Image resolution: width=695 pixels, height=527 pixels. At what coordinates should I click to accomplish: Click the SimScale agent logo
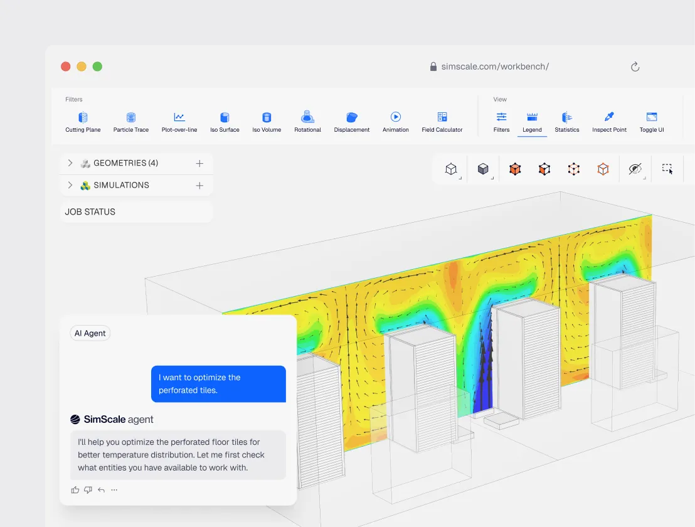click(x=75, y=419)
